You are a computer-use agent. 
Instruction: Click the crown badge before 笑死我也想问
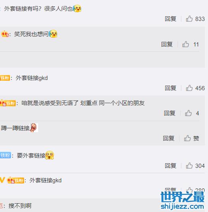pos(5,34)
